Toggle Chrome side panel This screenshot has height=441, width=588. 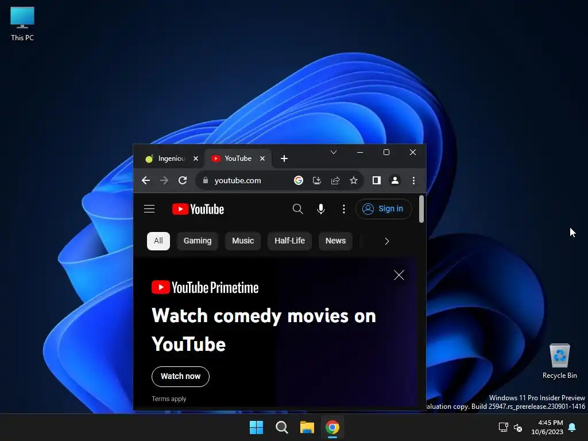[377, 180]
